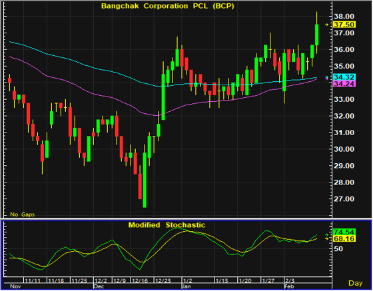Select the 1/2 date marker on the axis
This screenshot has width=373, height=291.
tap(187, 281)
